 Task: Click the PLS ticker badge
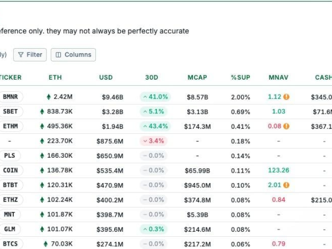[9, 155]
